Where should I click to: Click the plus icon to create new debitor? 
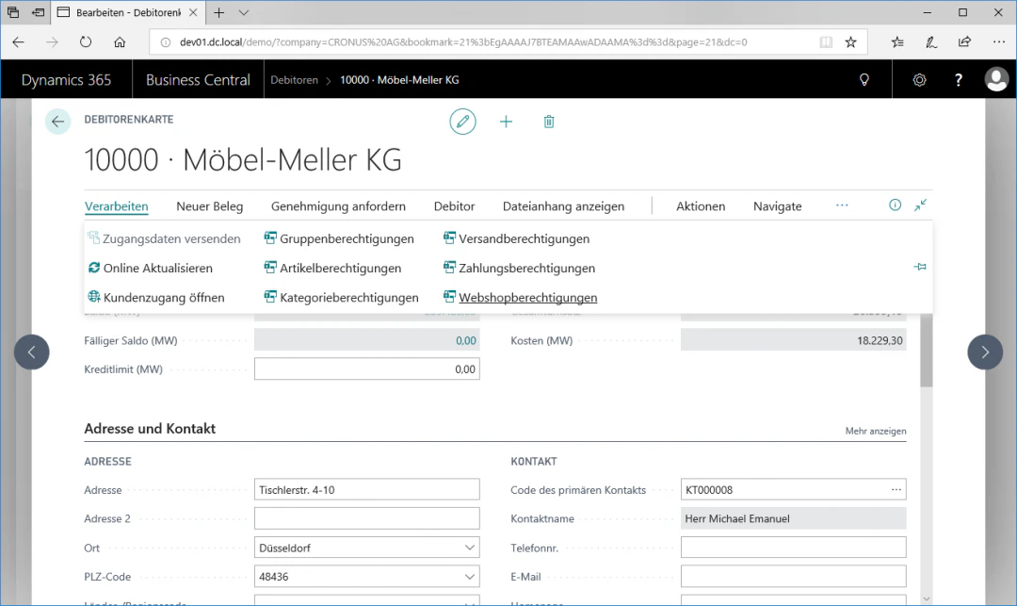click(x=506, y=122)
